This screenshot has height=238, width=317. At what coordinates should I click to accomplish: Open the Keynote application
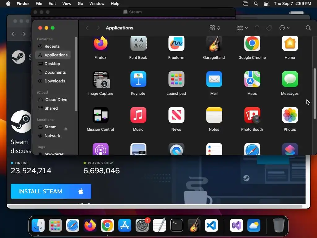click(138, 79)
